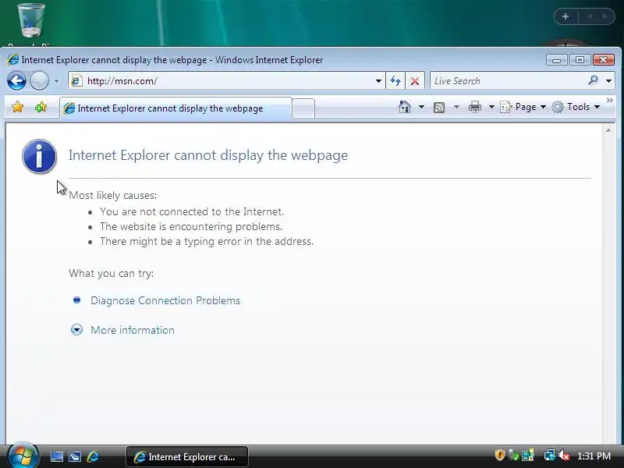The height and width of the screenshot is (468, 624).
Task: Open a new blank tab
Action: 303,108
